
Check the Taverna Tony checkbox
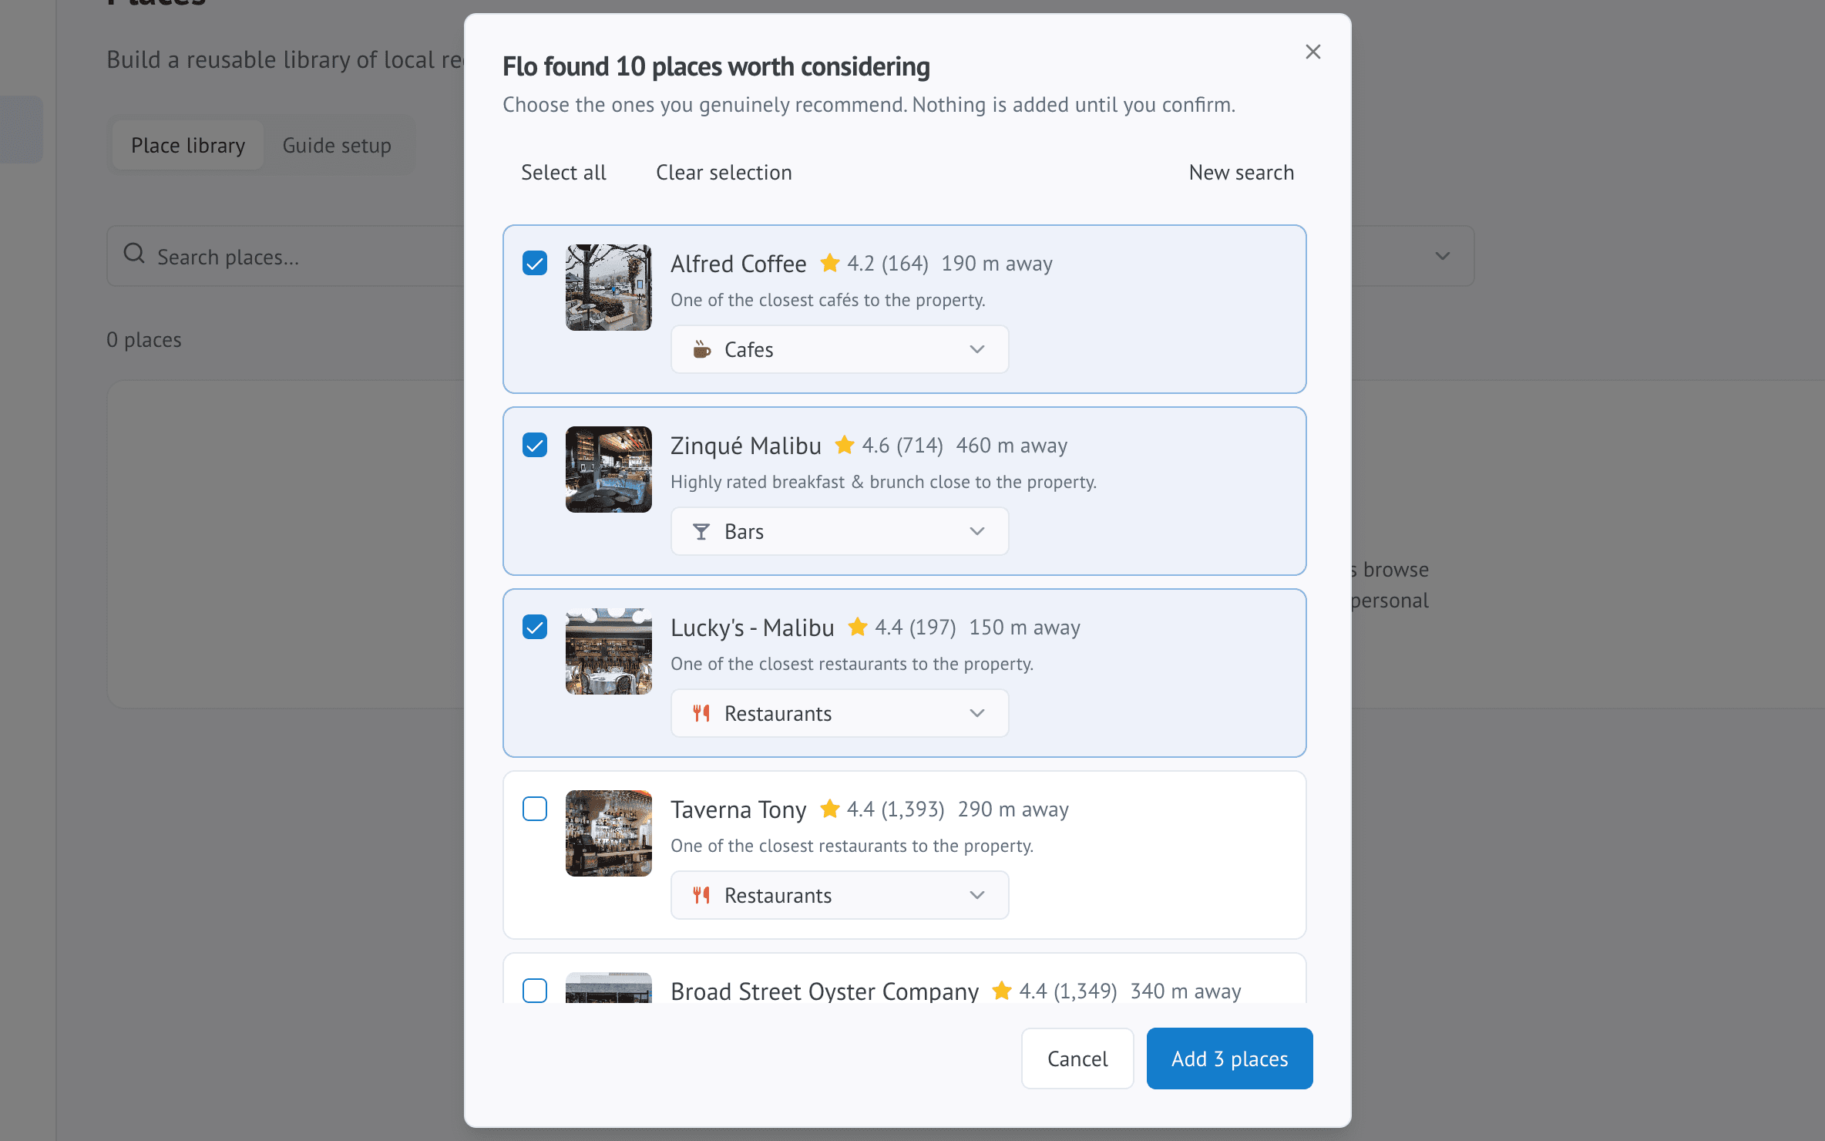point(535,809)
